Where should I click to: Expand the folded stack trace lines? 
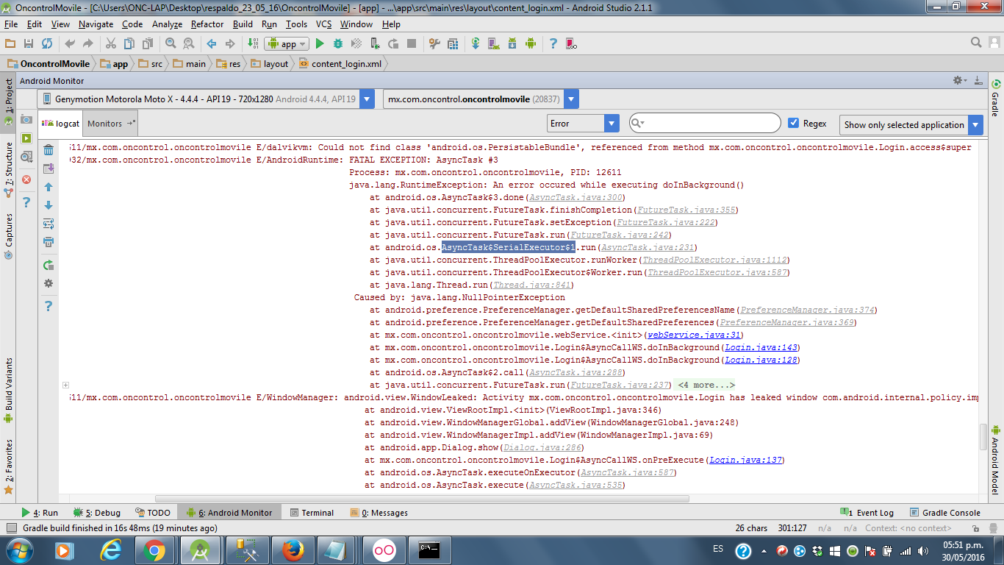[x=65, y=385]
